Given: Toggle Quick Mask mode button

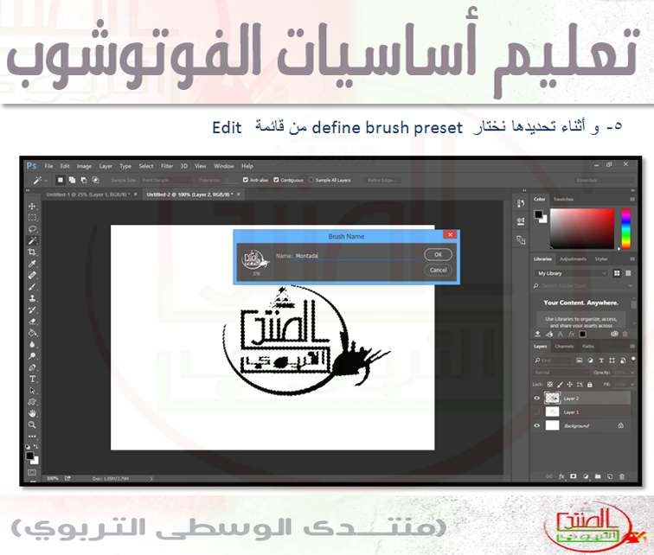Looking at the screenshot, I should tap(32, 472).
